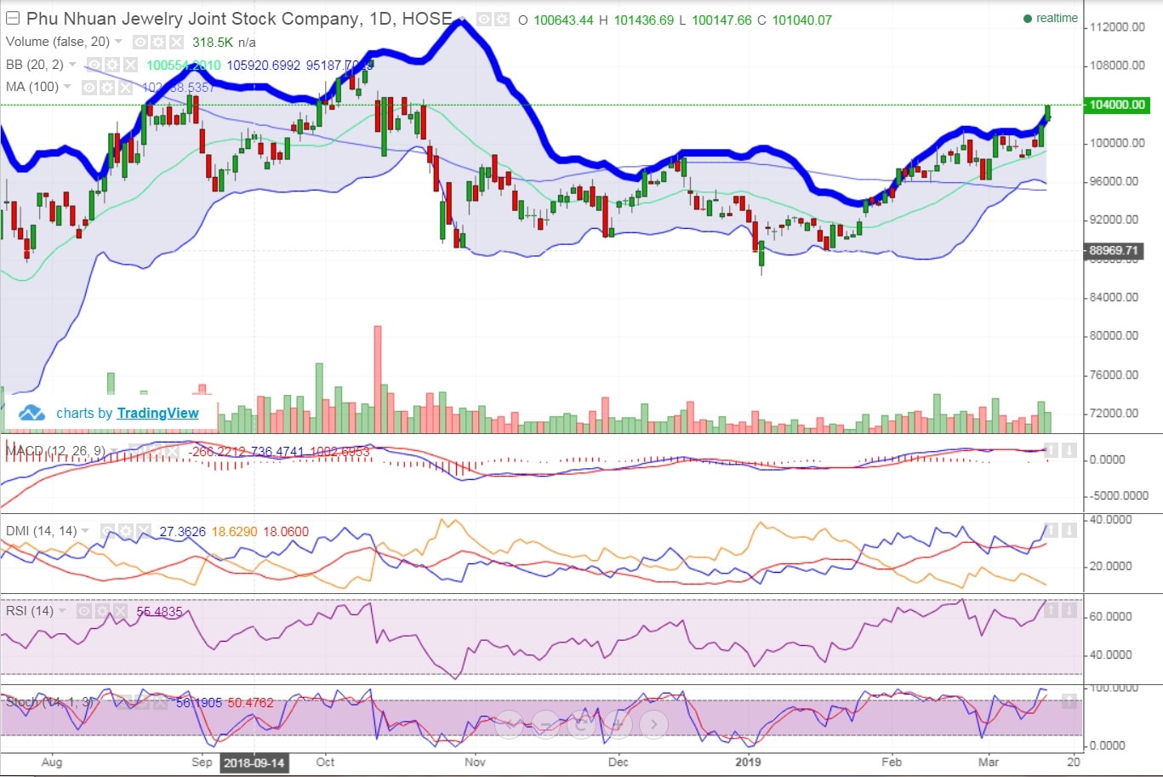Open the TradingView link
This screenshot has height=777, width=1163.
click(157, 413)
